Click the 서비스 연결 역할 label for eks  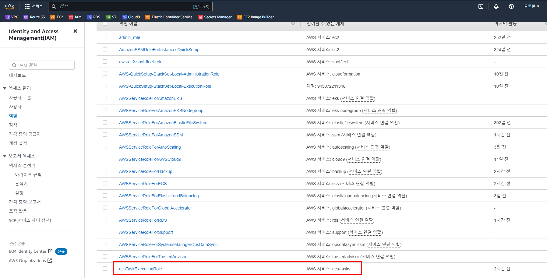point(358,98)
